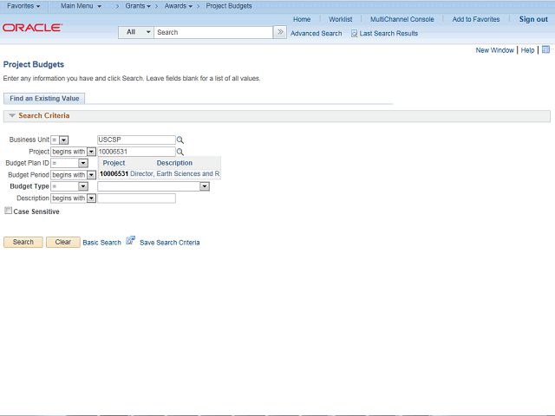Screen dimensions: 555x416
Task: Open Business Unit lookup magnifier icon
Action: (x=180, y=140)
